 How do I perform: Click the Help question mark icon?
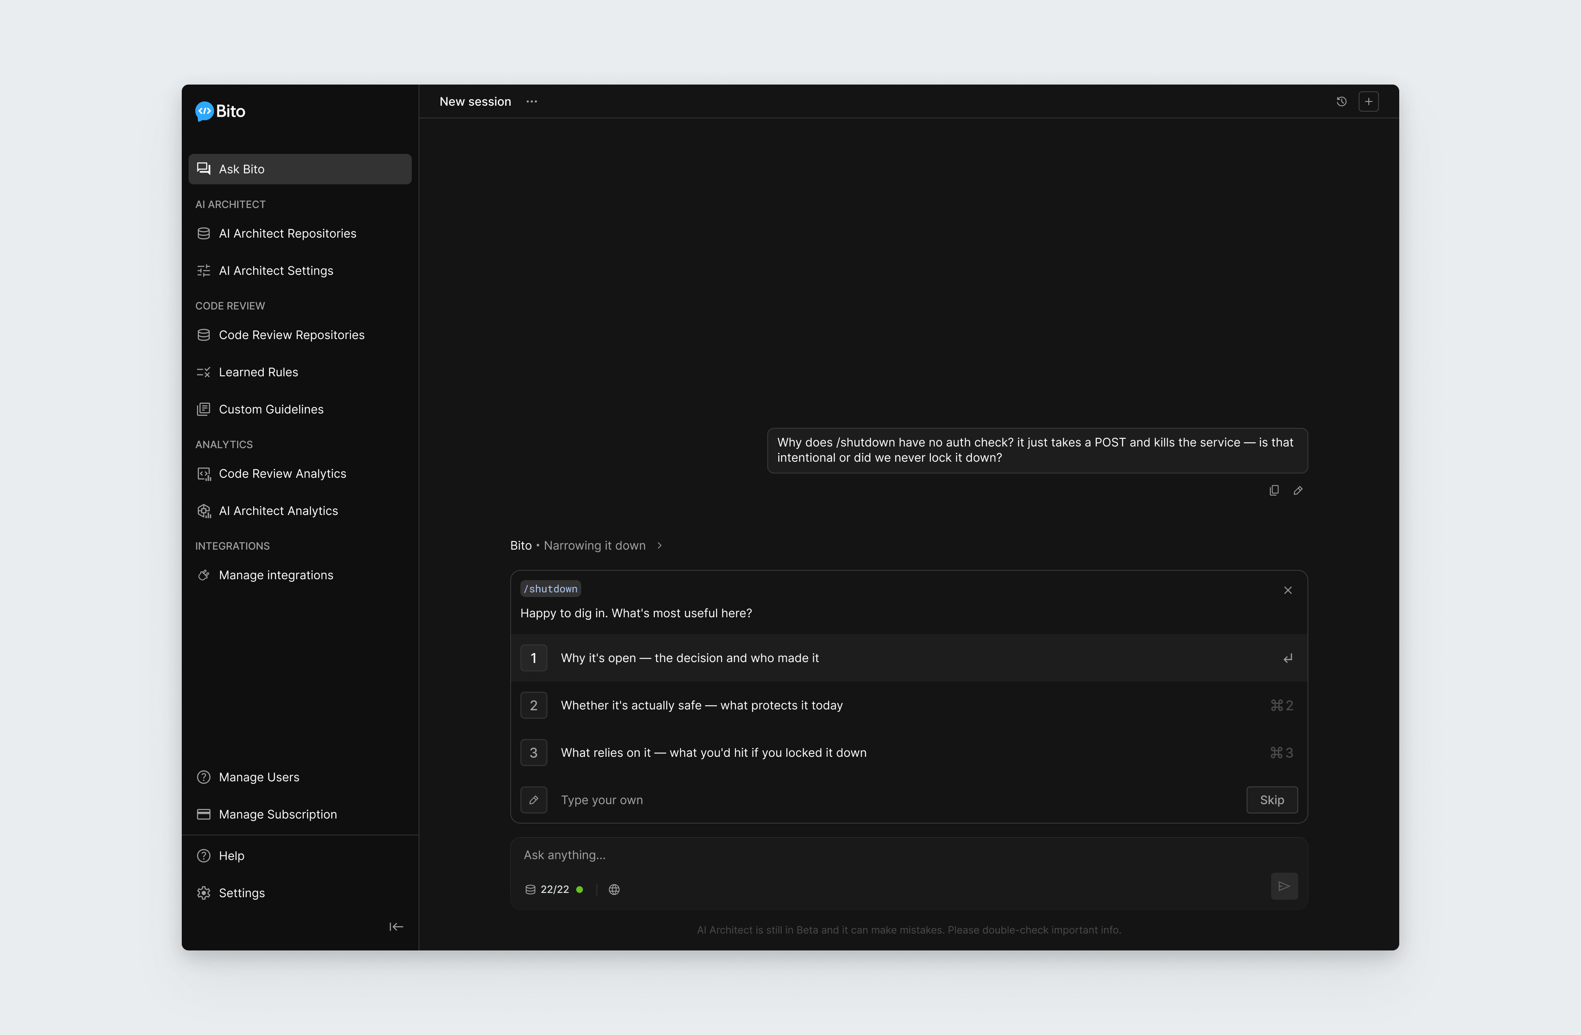[204, 856]
